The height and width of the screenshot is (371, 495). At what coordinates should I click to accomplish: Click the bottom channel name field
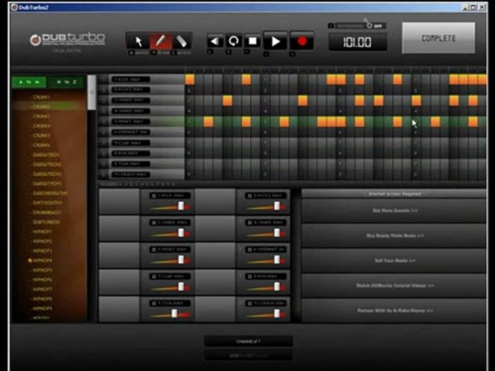[249, 341]
